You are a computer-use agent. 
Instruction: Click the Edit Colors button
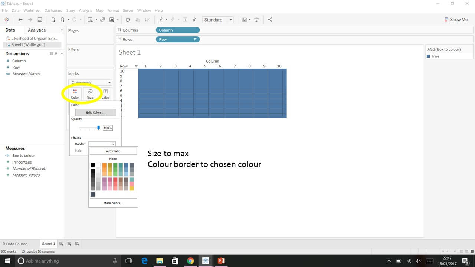click(x=95, y=112)
